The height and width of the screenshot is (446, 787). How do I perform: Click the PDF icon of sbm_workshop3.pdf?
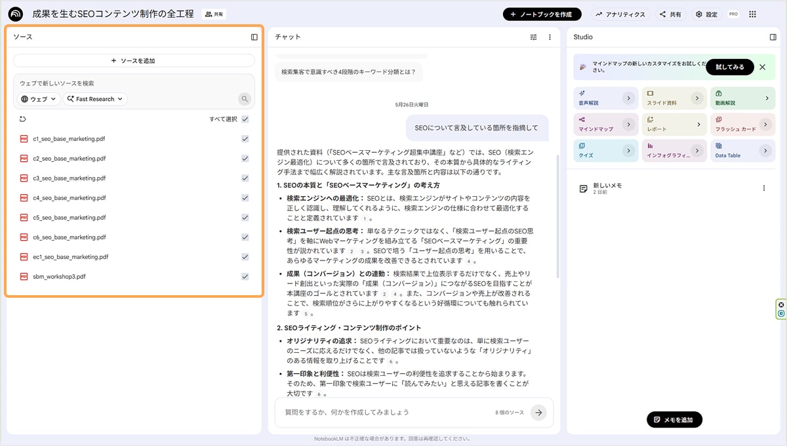coord(24,277)
